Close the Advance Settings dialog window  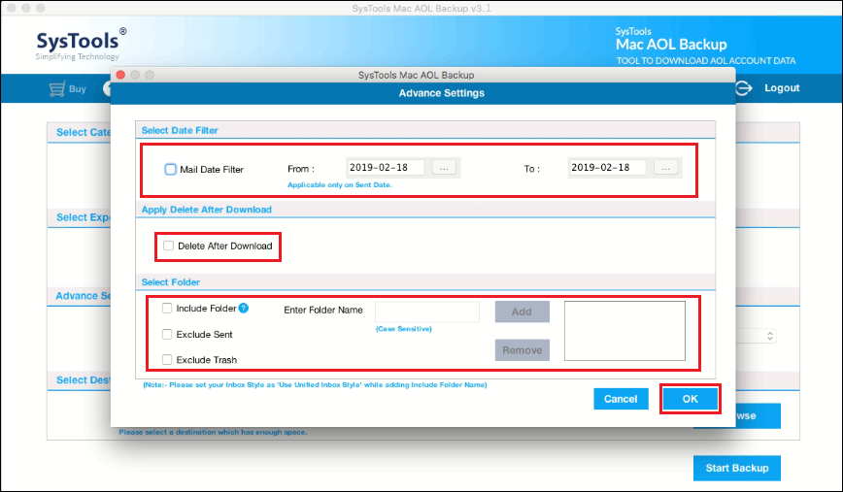[x=121, y=75]
